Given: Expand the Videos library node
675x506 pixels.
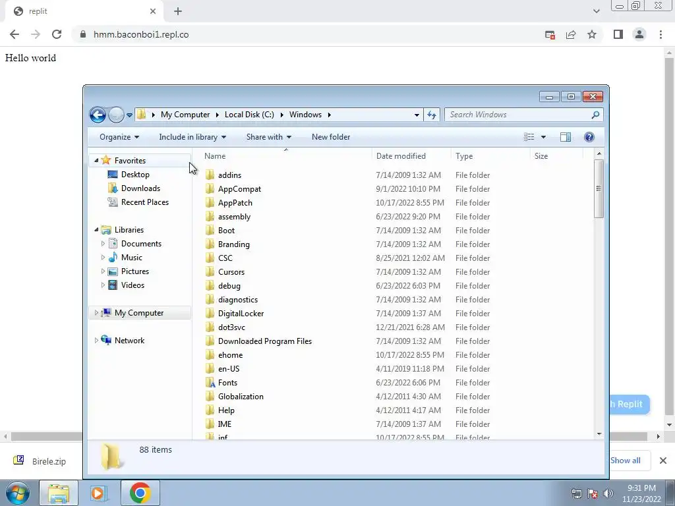Looking at the screenshot, I should pos(103,285).
